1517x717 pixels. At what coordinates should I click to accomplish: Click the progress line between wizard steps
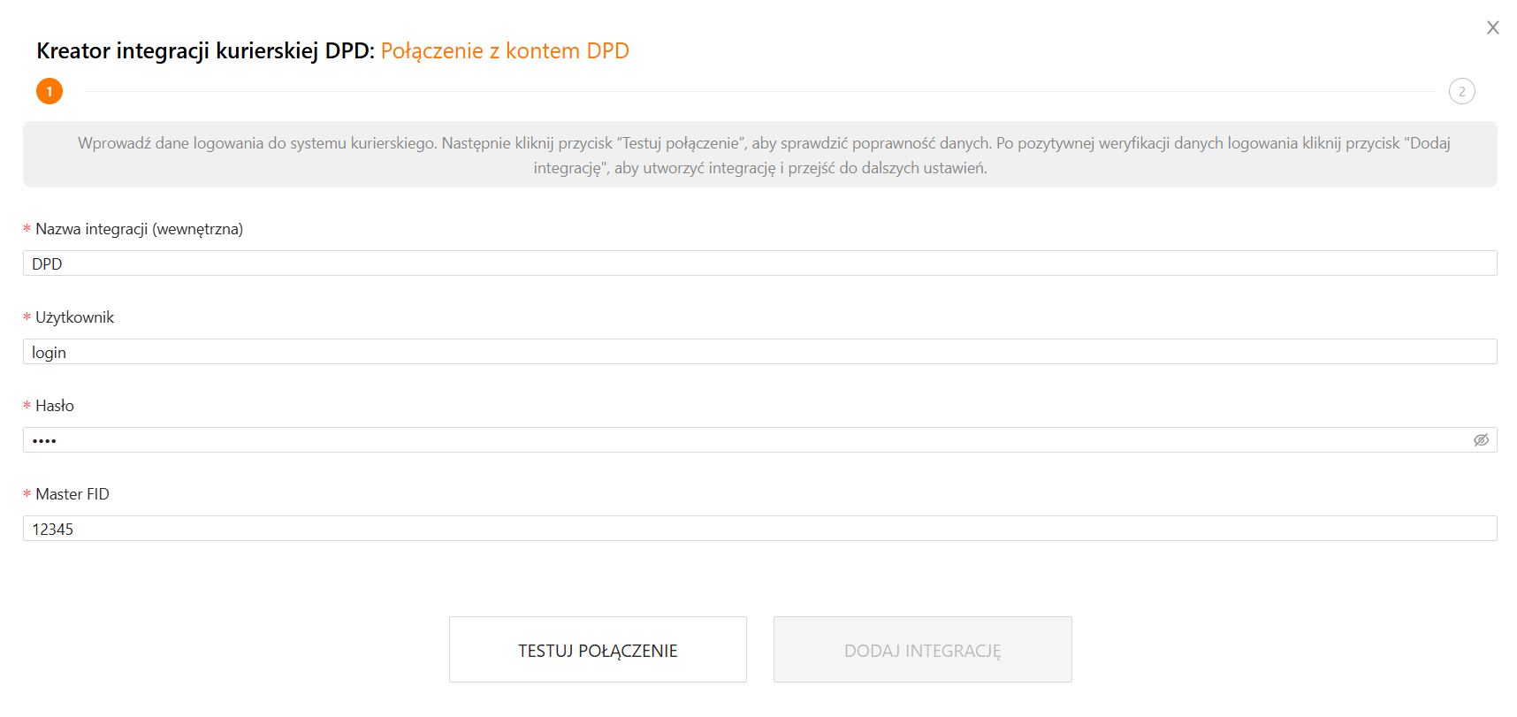pos(758,91)
